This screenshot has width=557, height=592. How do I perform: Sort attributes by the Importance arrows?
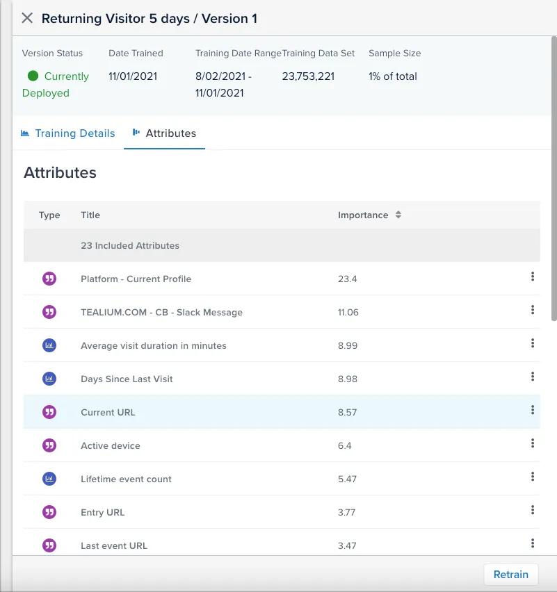398,215
